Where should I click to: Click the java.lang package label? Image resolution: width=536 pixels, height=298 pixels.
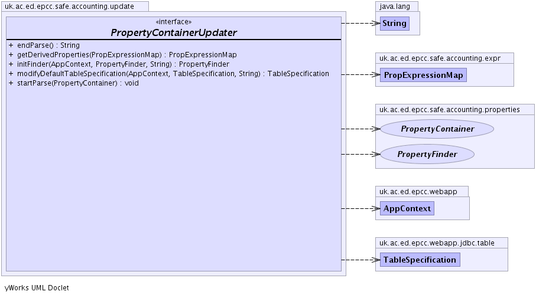(397, 6)
